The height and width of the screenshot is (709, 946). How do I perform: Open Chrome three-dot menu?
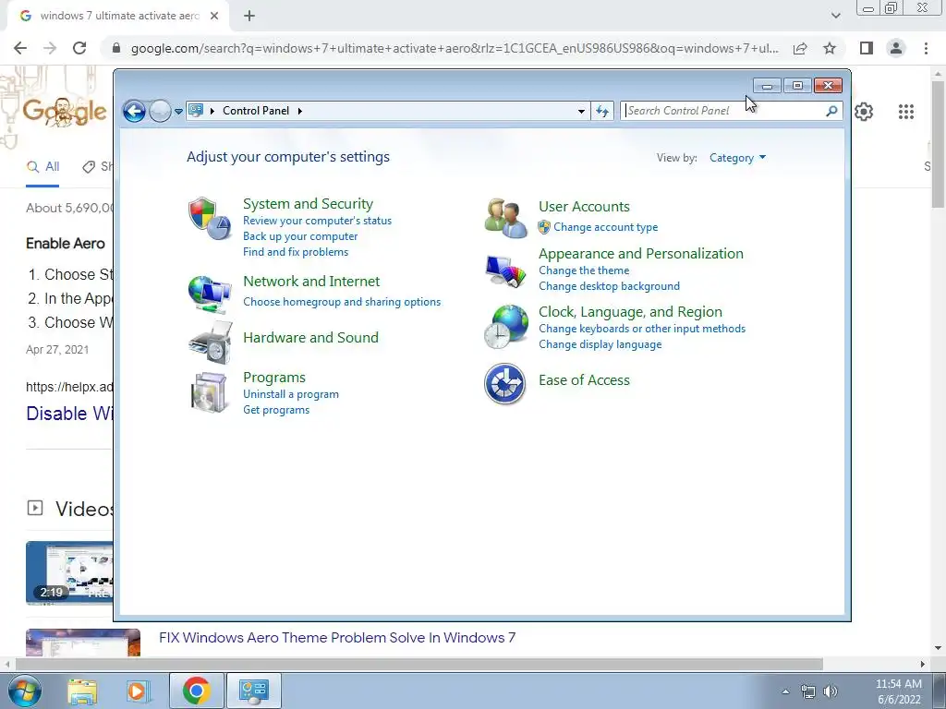tap(926, 48)
